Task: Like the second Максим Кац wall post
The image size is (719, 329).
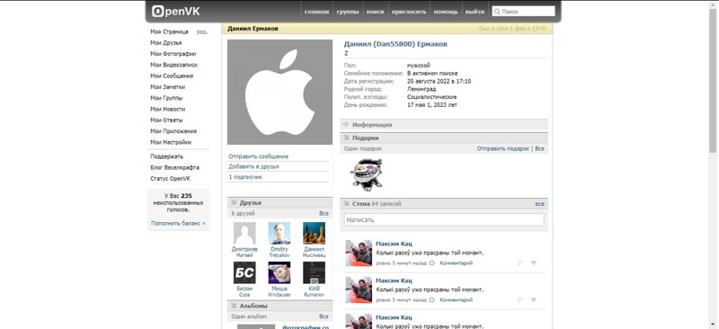Action: pyautogui.click(x=533, y=299)
